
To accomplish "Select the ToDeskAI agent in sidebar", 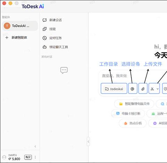I will [x=20, y=26].
